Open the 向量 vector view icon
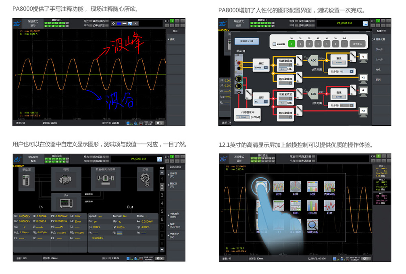Viewport: 406px width, 274px height. tap(296, 187)
